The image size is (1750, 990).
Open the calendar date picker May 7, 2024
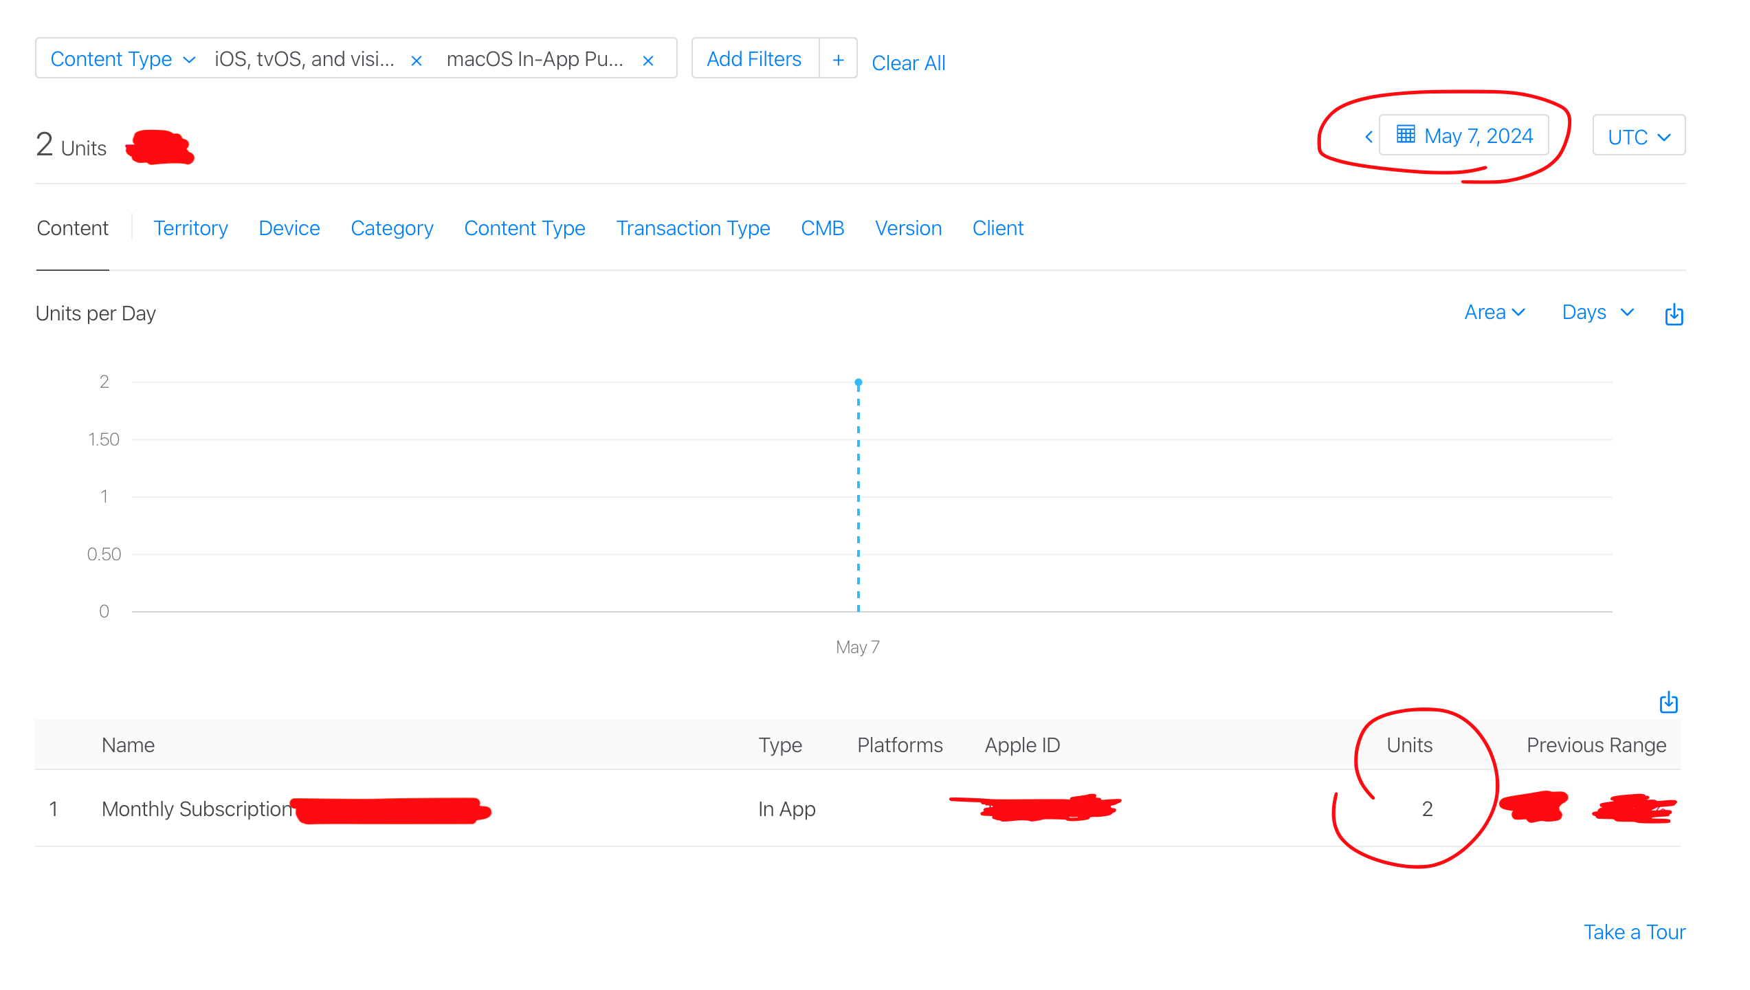pos(1464,135)
